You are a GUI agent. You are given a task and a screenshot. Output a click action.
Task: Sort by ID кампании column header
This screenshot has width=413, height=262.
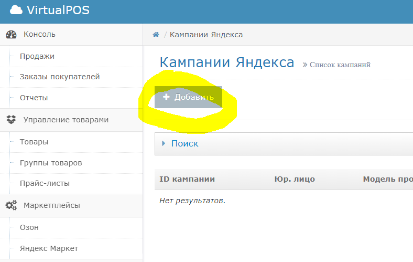coord(187,179)
